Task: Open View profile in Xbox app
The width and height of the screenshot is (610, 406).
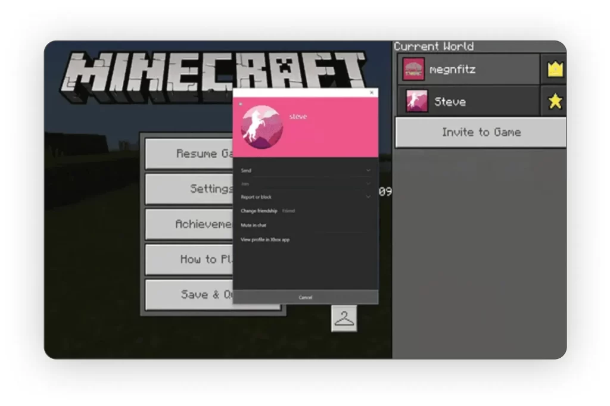Action: click(265, 239)
